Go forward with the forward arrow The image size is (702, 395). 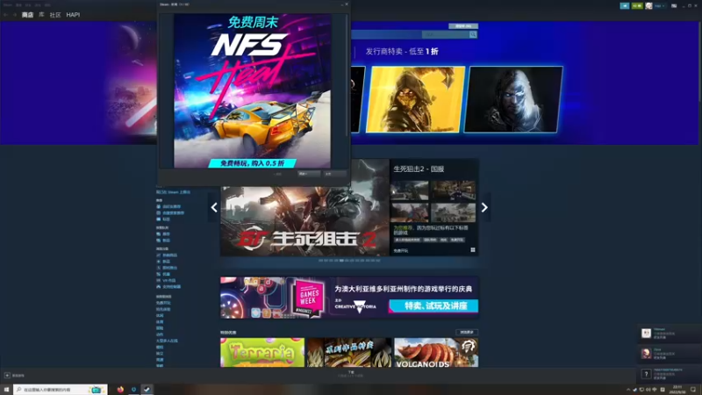coord(14,15)
